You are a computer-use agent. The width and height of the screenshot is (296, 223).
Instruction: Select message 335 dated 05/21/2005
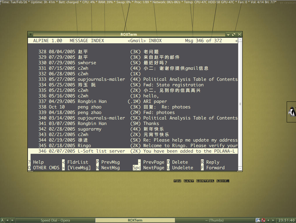pos(133,90)
